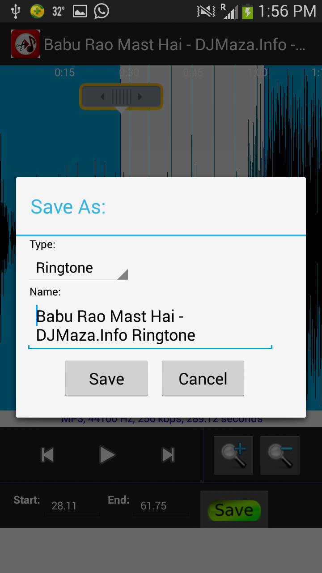Open the Ringtone type dropdown

pyautogui.click(x=78, y=268)
